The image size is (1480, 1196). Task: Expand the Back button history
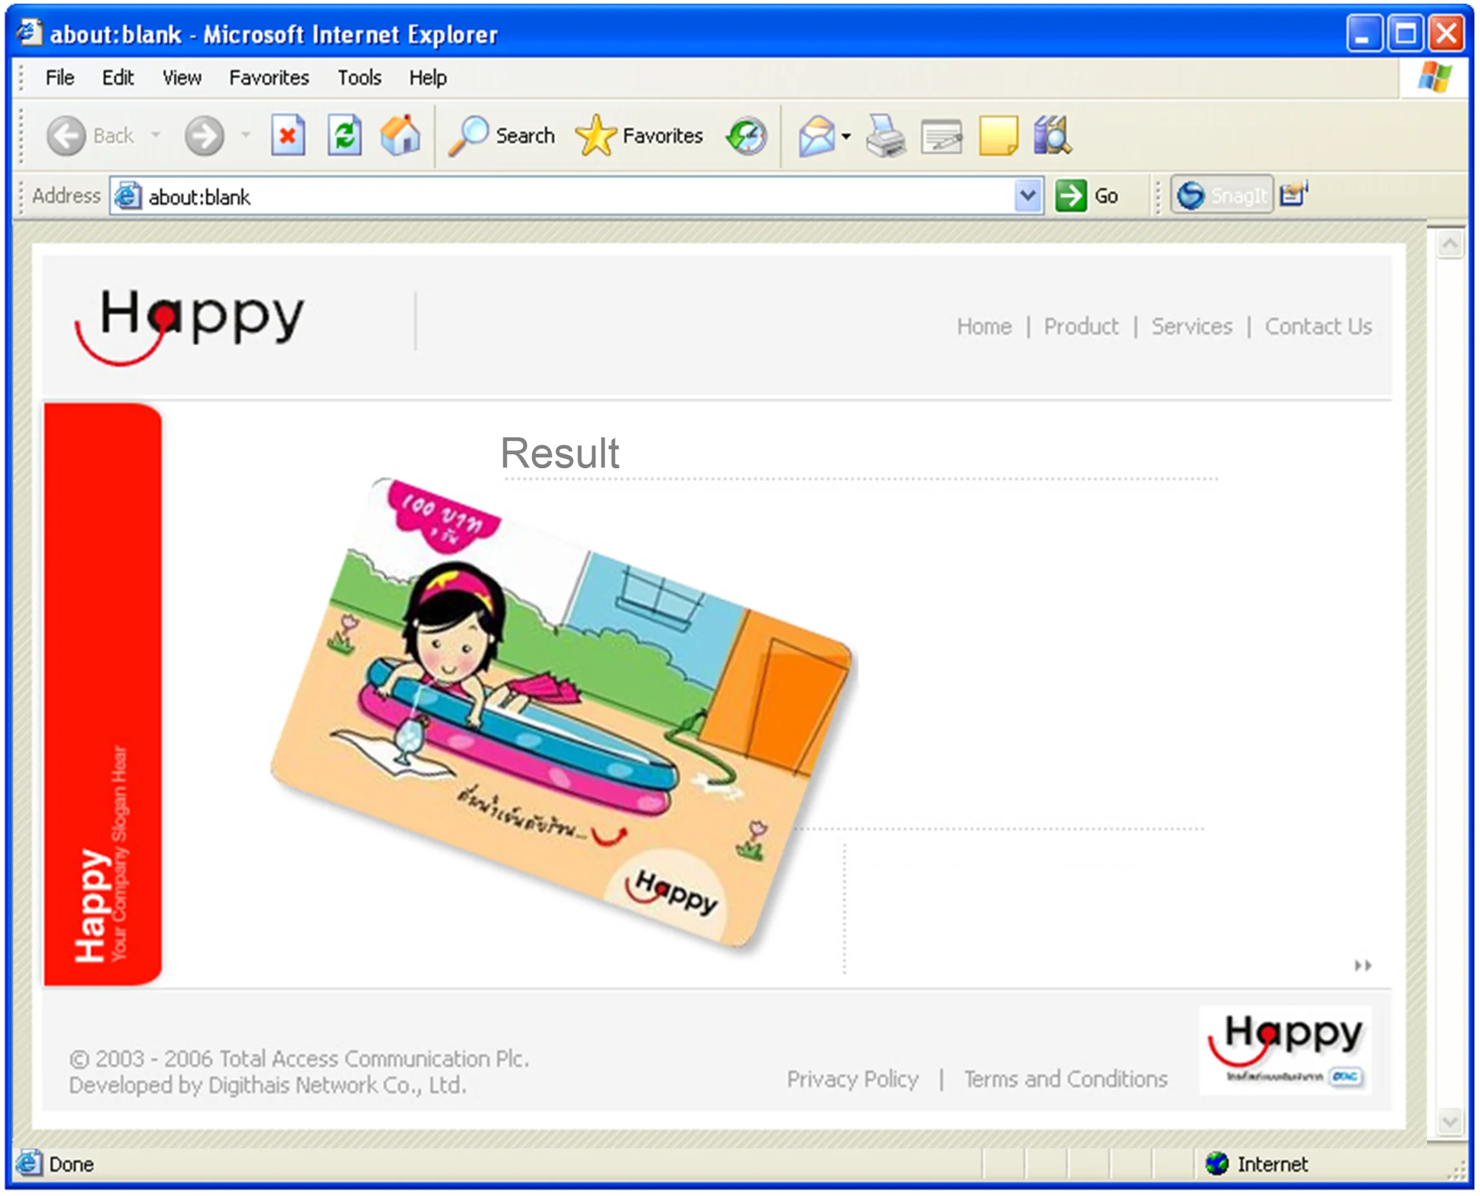(x=157, y=136)
